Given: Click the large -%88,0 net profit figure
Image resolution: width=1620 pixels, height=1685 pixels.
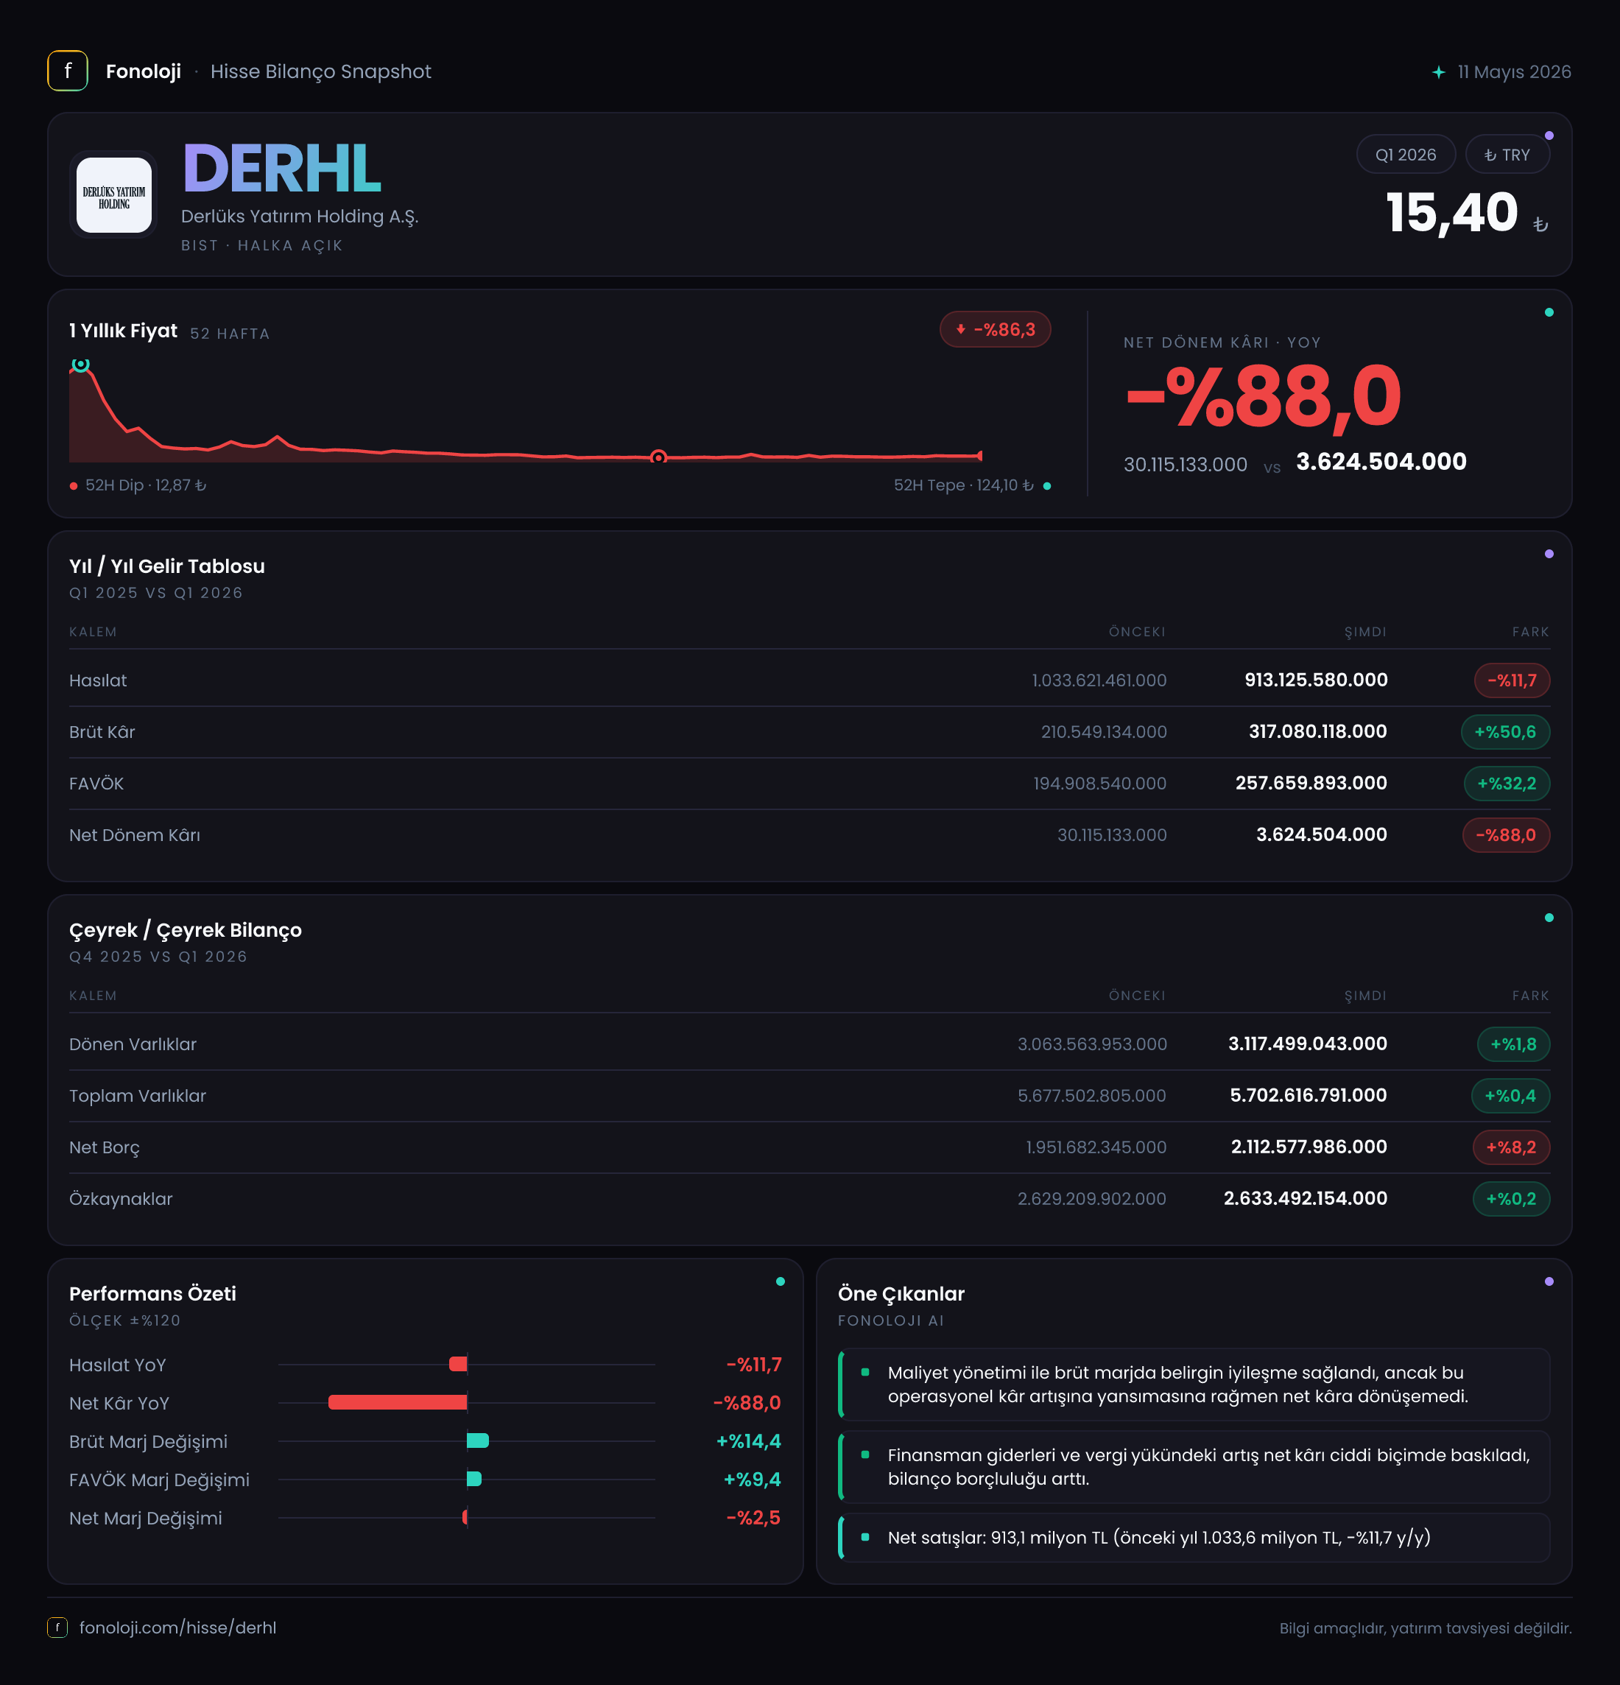Looking at the screenshot, I should [x=1264, y=396].
